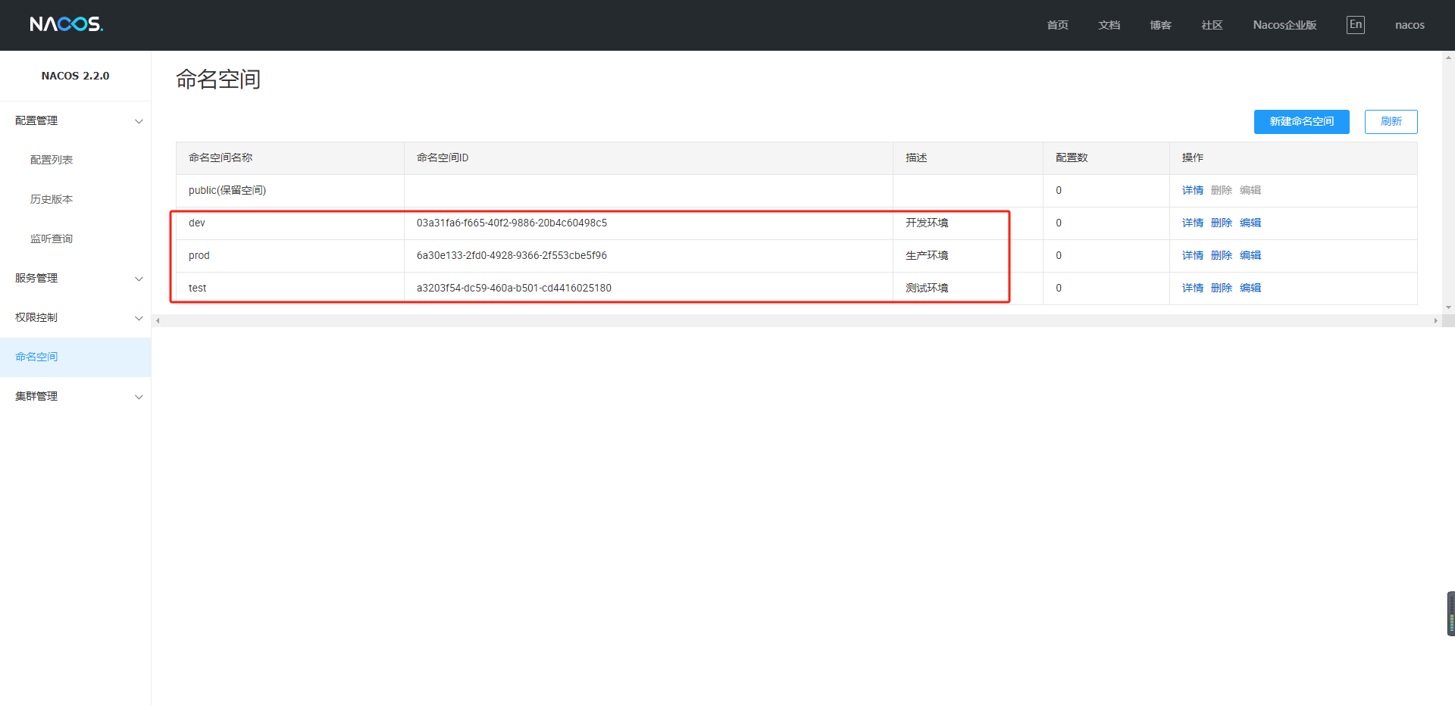View 详情 for the test namespace
This screenshot has width=1455, height=705.
[x=1193, y=288]
